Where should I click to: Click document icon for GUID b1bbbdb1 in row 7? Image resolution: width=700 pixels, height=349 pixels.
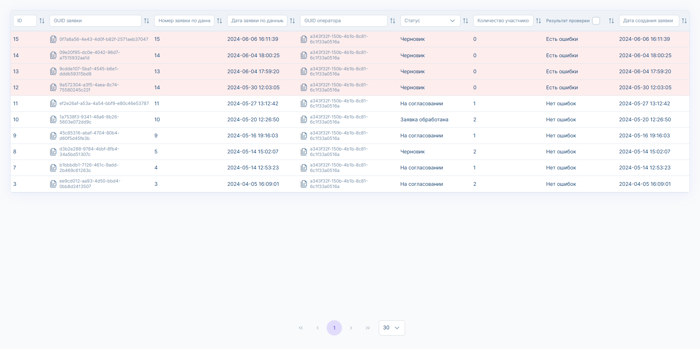click(53, 168)
